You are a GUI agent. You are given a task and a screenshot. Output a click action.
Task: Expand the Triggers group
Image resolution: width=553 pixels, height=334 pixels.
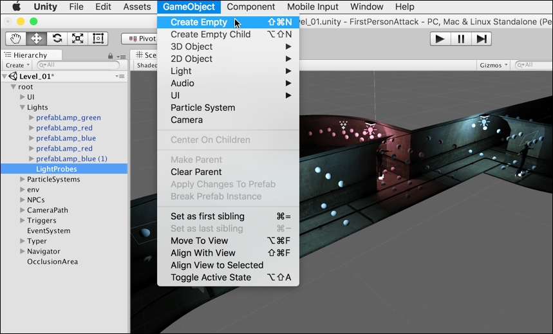23,220
